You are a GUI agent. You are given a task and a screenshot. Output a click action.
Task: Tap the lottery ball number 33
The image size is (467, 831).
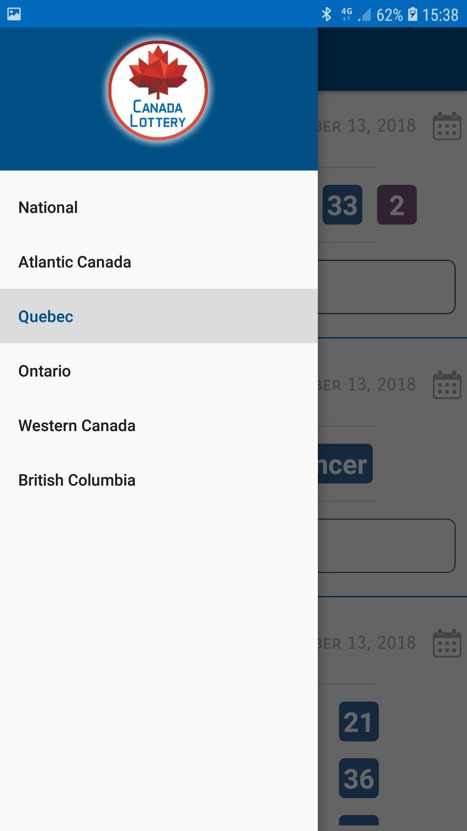pos(342,205)
